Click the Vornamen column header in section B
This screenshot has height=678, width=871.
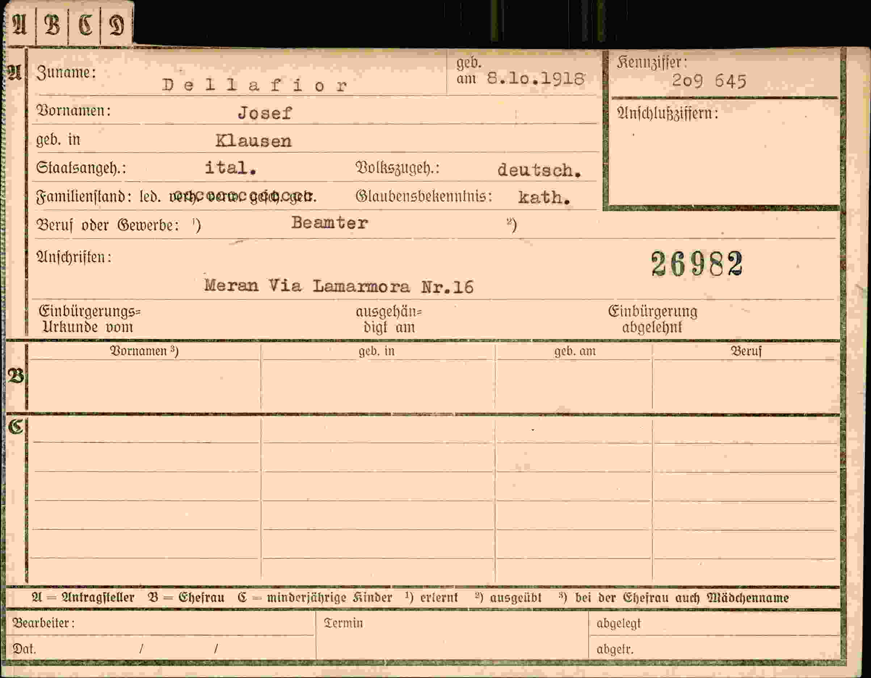pyautogui.click(x=144, y=351)
